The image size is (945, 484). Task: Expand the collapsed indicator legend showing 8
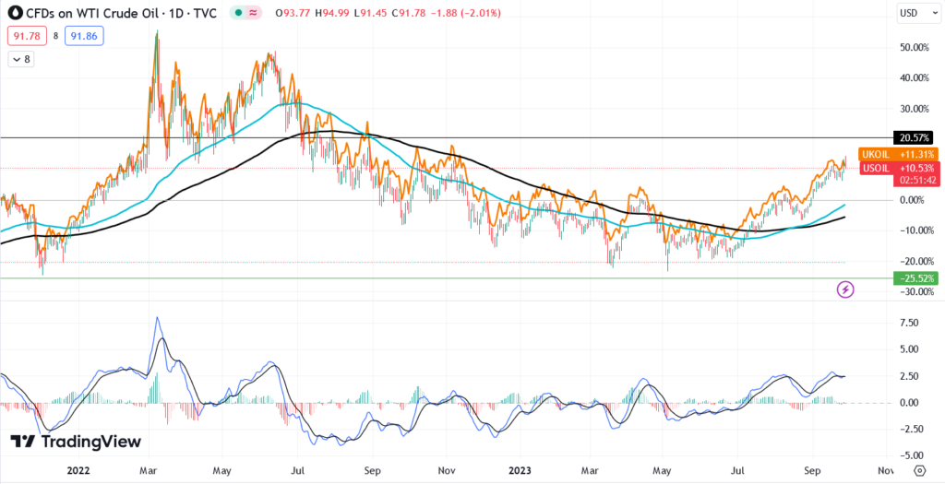pyautogui.click(x=21, y=59)
